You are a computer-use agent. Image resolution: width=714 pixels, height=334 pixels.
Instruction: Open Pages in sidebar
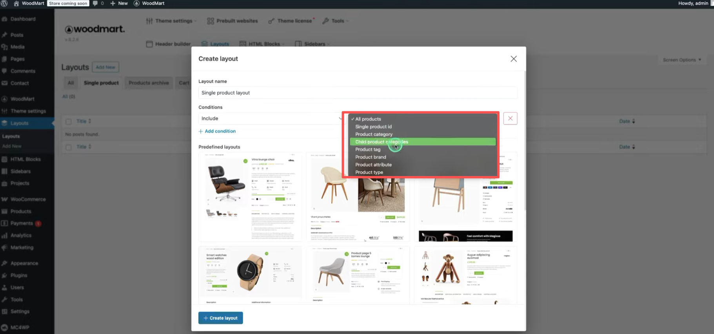click(x=18, y=59)
